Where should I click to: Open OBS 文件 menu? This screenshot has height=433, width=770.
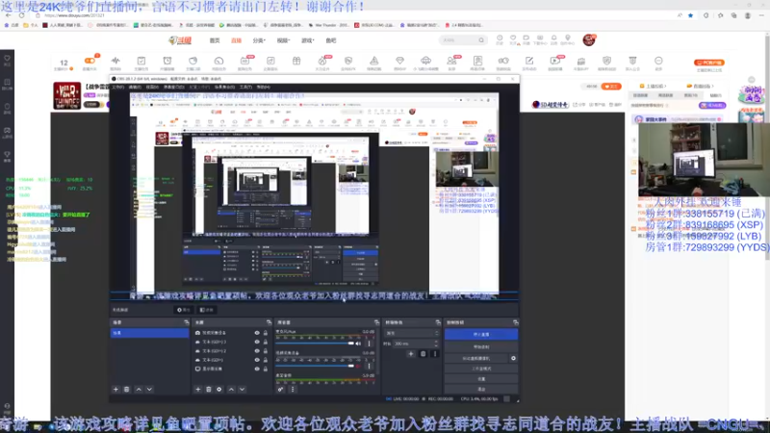click(x=118, y=87)
